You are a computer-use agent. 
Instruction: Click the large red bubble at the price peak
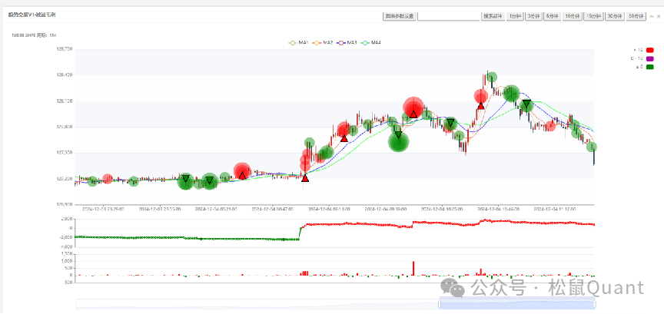click(413, 107)
